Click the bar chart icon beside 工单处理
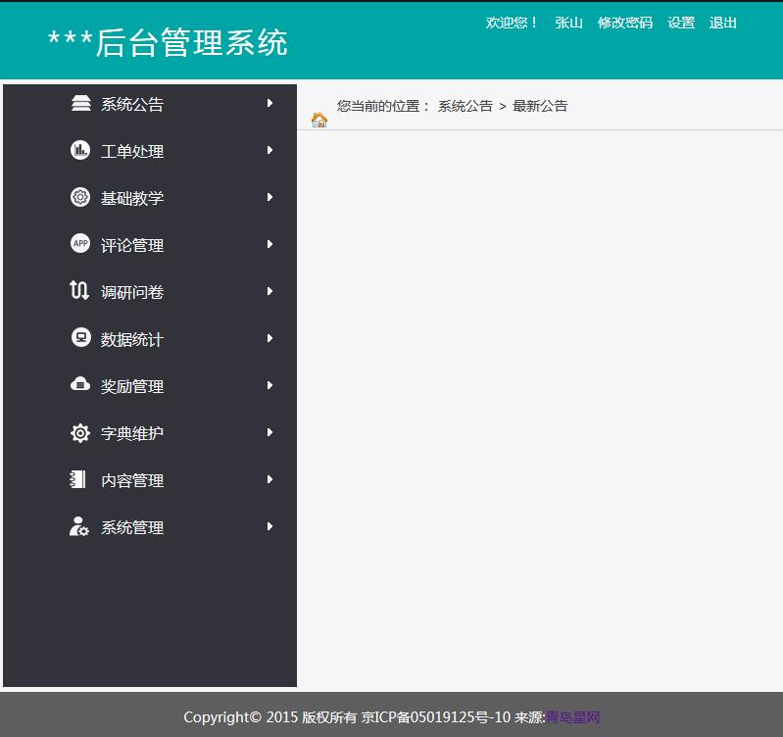This screenshot has height=737, width=783. point(80,150)
